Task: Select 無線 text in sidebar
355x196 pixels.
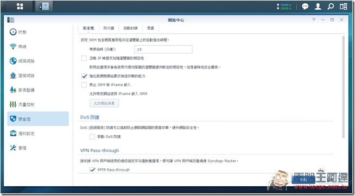Action: [22, 47]
